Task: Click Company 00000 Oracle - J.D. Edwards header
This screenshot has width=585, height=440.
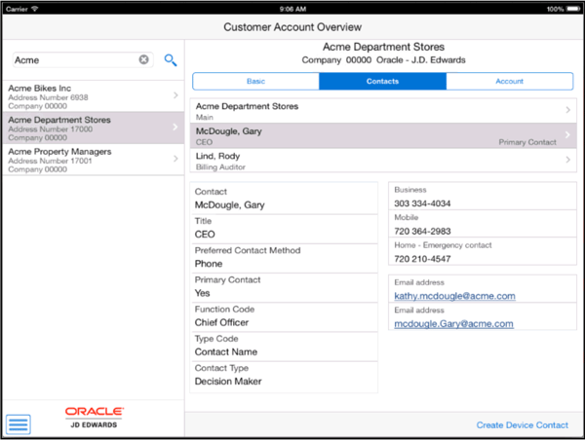Action: point(383,60)
